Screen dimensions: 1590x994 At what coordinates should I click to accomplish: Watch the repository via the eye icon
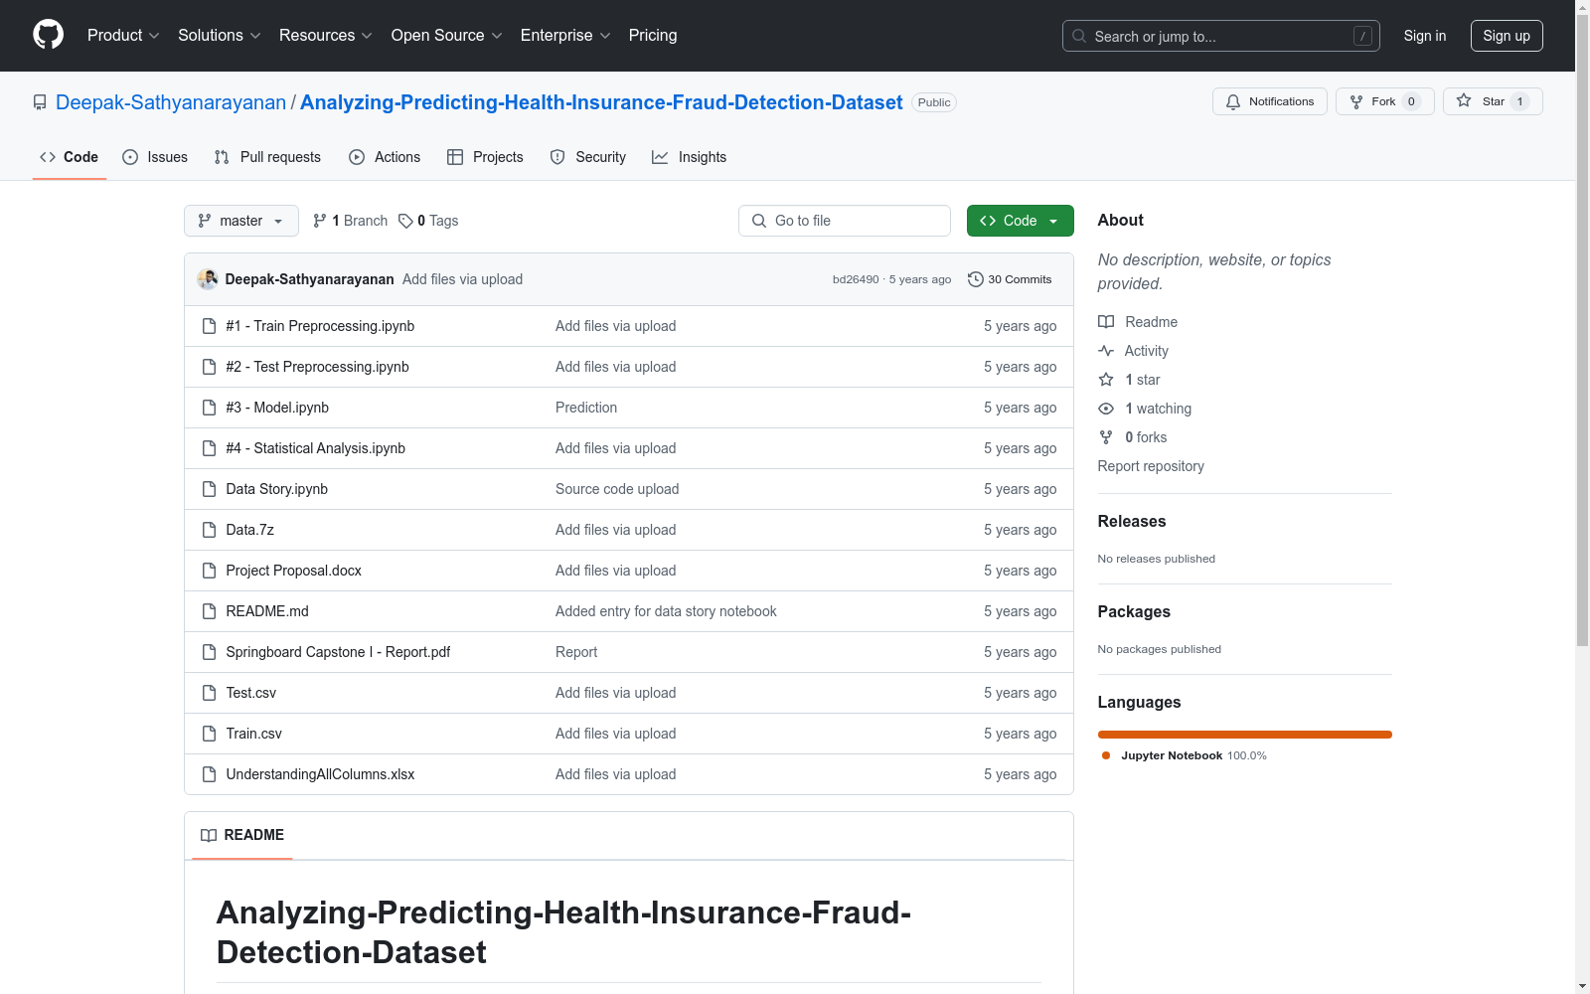(1105, 409)
